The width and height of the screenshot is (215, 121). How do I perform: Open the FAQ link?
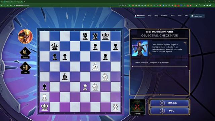186,16
